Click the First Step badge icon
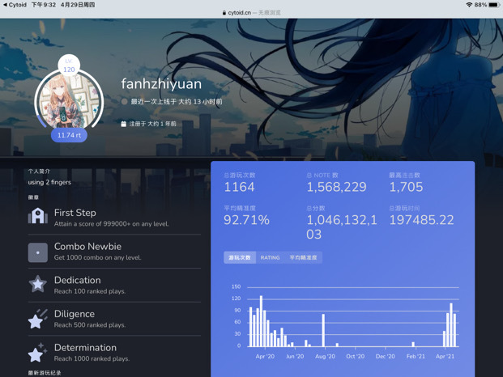This screenshot has height=377, width=503. click(x=38, y=216)
